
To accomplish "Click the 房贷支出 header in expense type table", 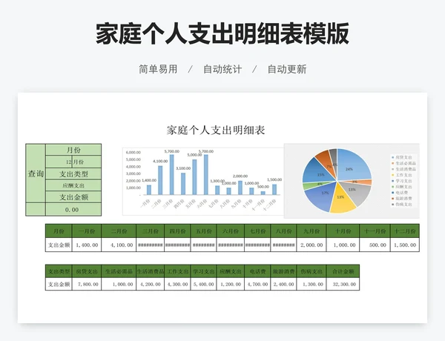I will (87, 271).
